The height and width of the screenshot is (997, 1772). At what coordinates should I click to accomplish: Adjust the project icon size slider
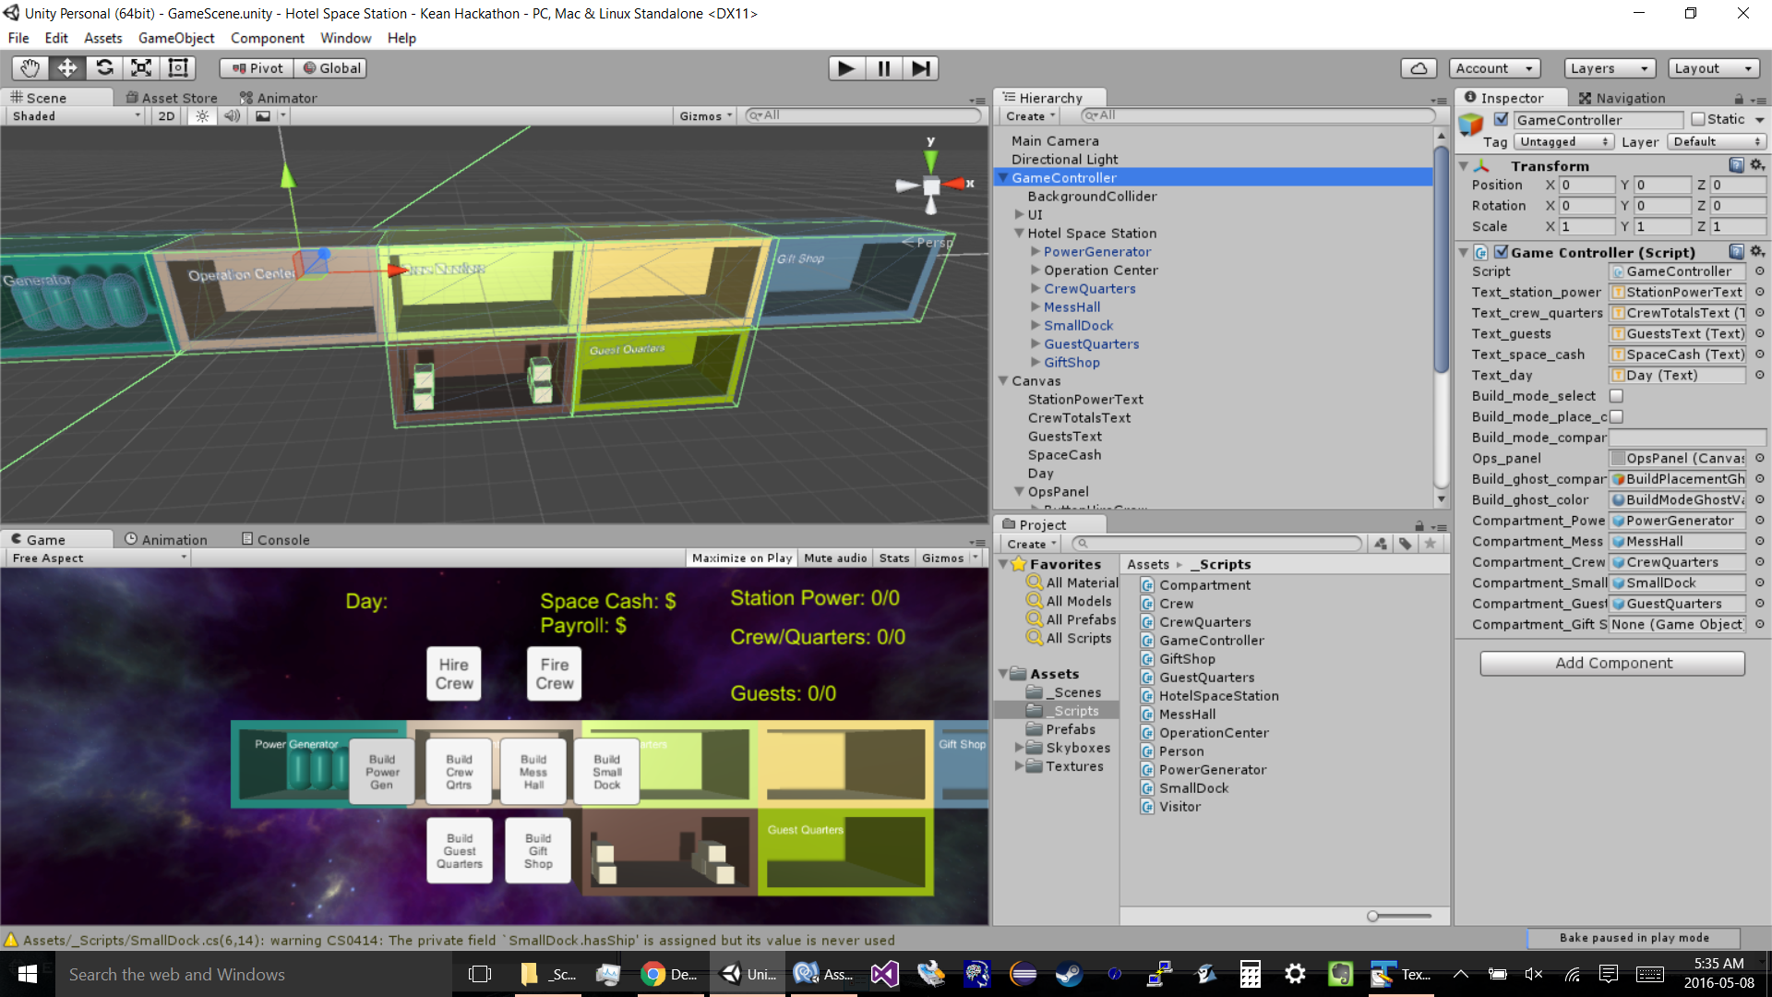1374,916
